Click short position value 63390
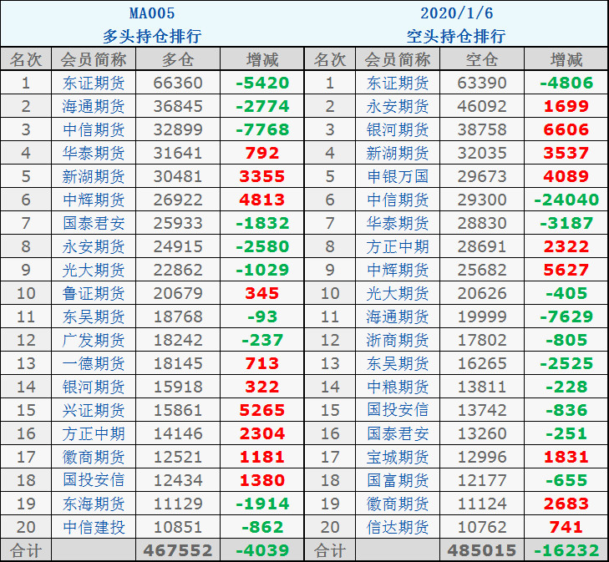The width and height of the screenshot is (609, 562). pyautogui.click(x=482, y=83)
